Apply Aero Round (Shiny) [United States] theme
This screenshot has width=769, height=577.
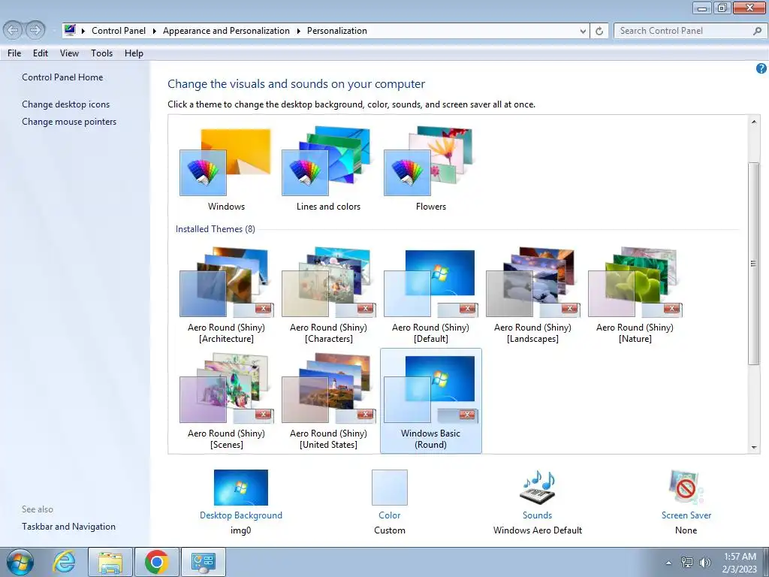point(328,401)
